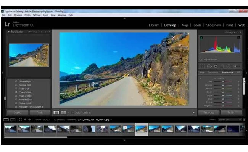The height and width of the screenshot is (152, 248).
Task: Collapse the Navigator panel
Action: pyautogui.click(x=9, y=32)
